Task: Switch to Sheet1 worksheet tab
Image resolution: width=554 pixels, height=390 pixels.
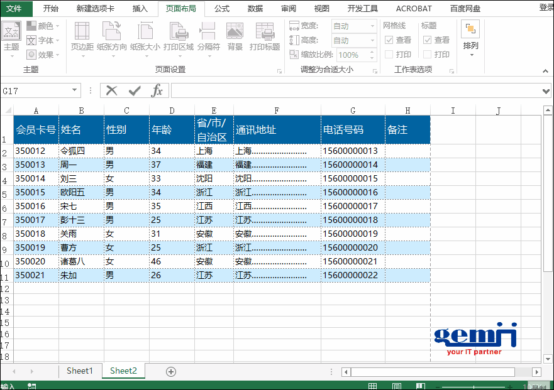Action: coord(79,371)
